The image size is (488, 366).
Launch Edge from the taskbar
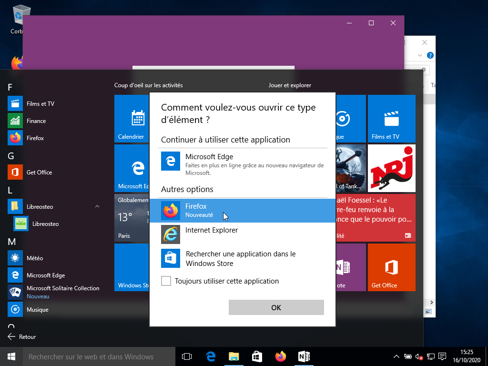[210, 356]
